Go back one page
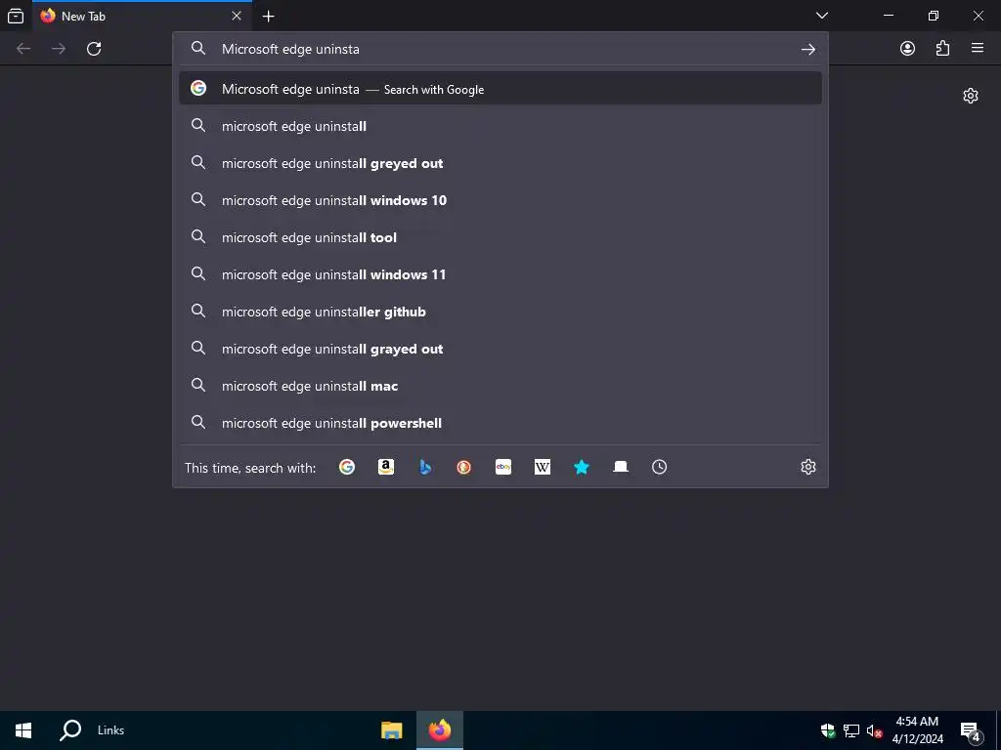The height and width of the screenshot is (750, 1001). (23, 49)
